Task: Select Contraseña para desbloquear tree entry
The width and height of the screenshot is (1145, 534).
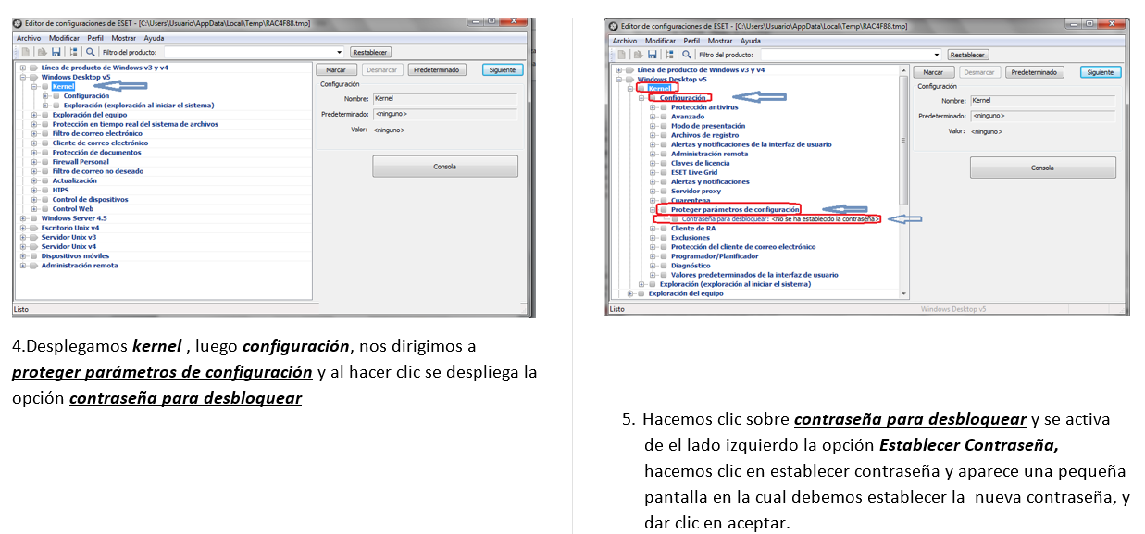Action: (780, 219)
